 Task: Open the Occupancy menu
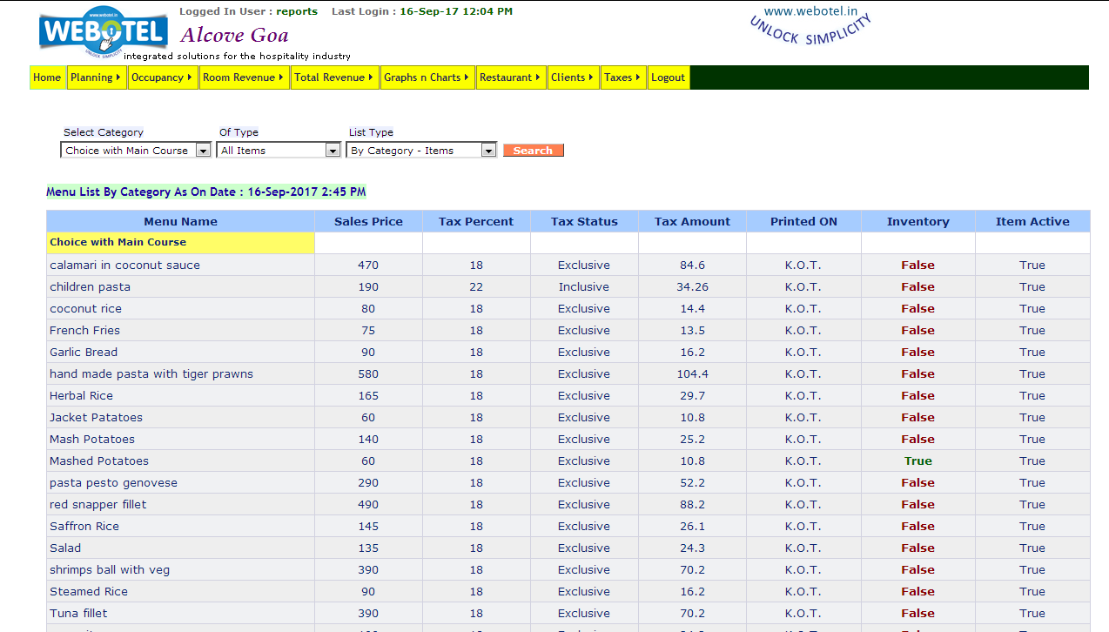point(163,77)
